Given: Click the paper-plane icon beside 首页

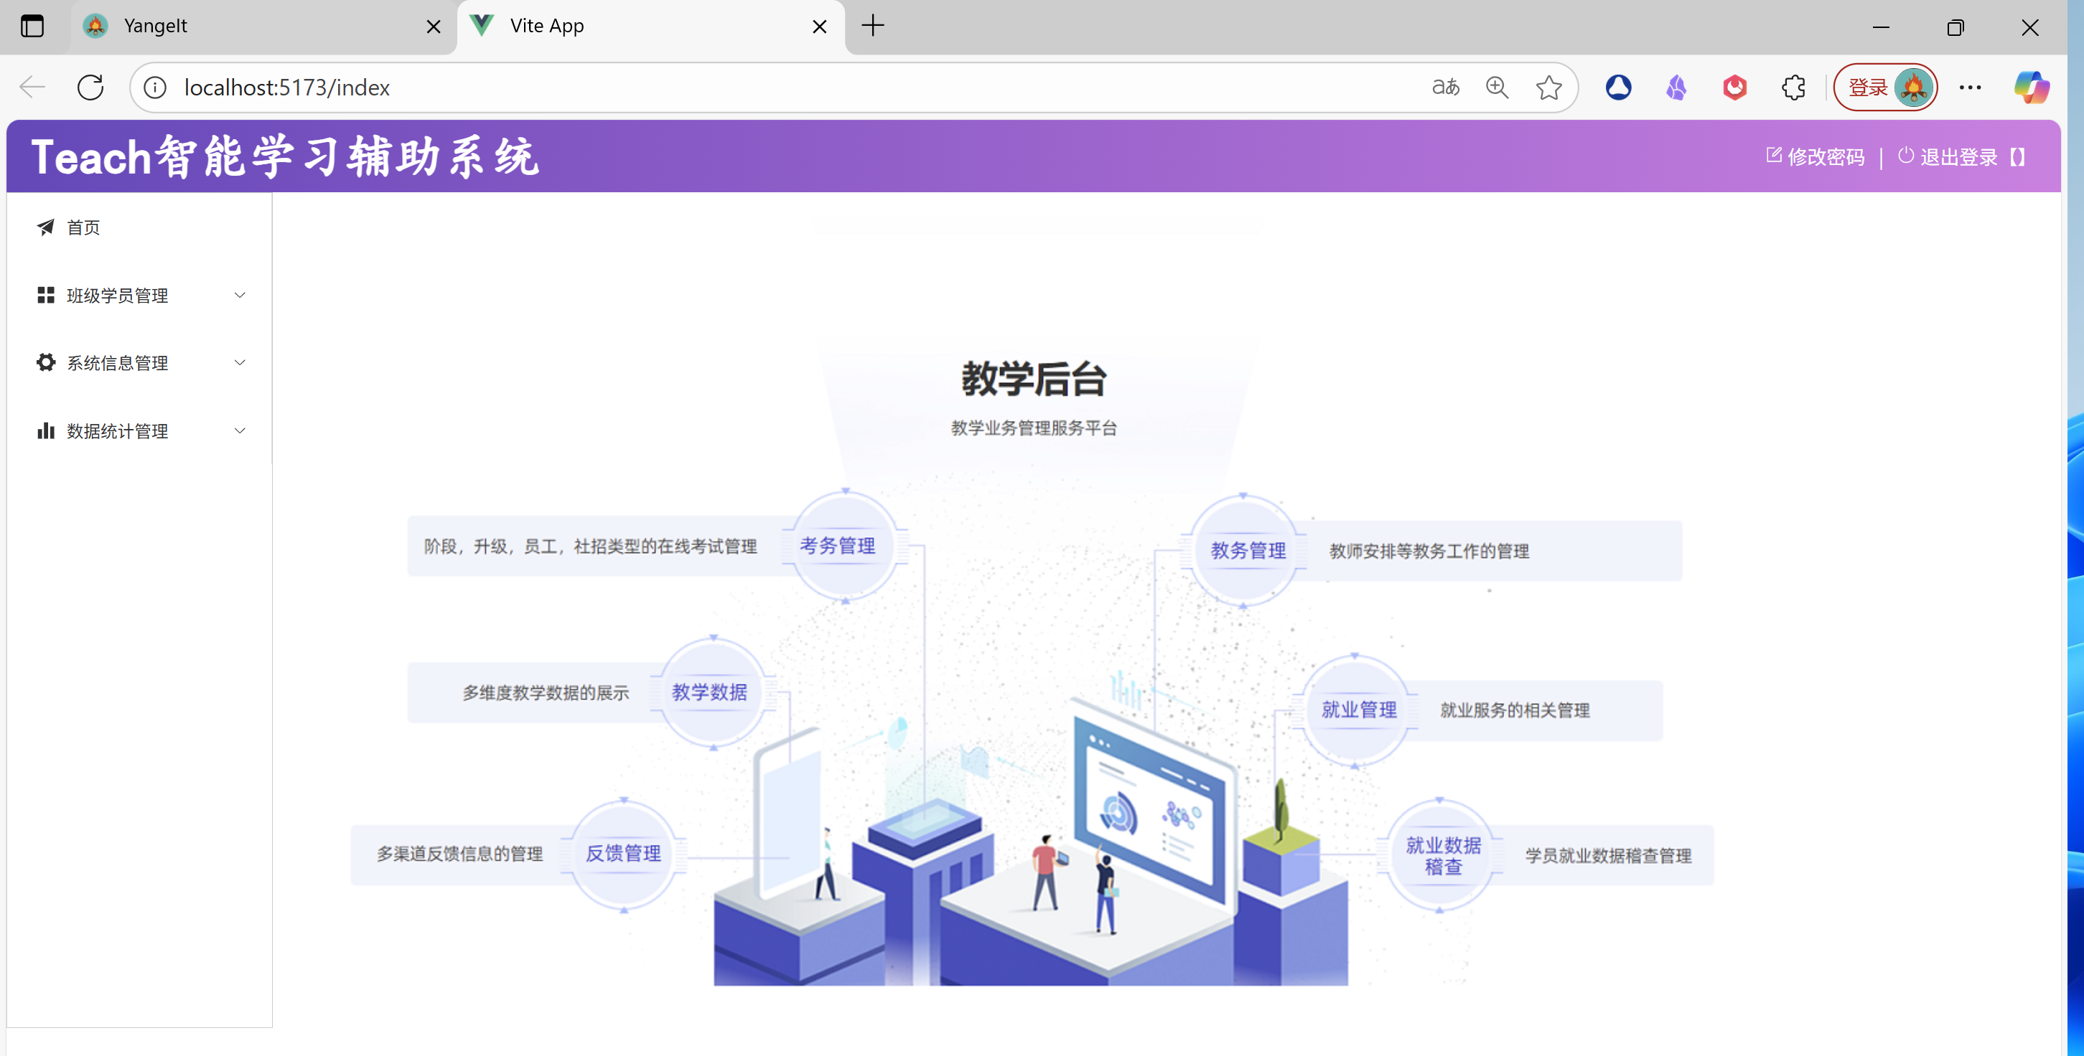Looking at the screenshot, I should pos(45,227).
